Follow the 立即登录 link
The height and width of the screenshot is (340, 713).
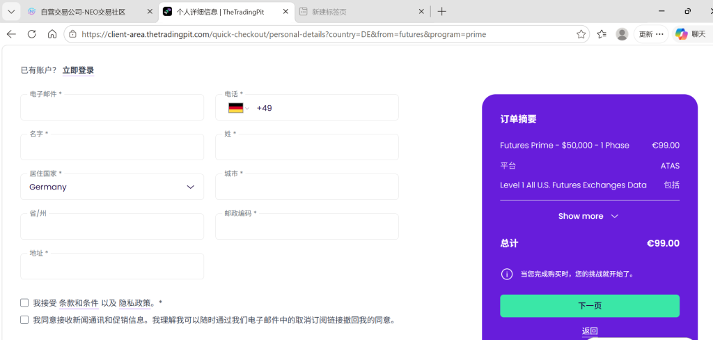[78, 70]
